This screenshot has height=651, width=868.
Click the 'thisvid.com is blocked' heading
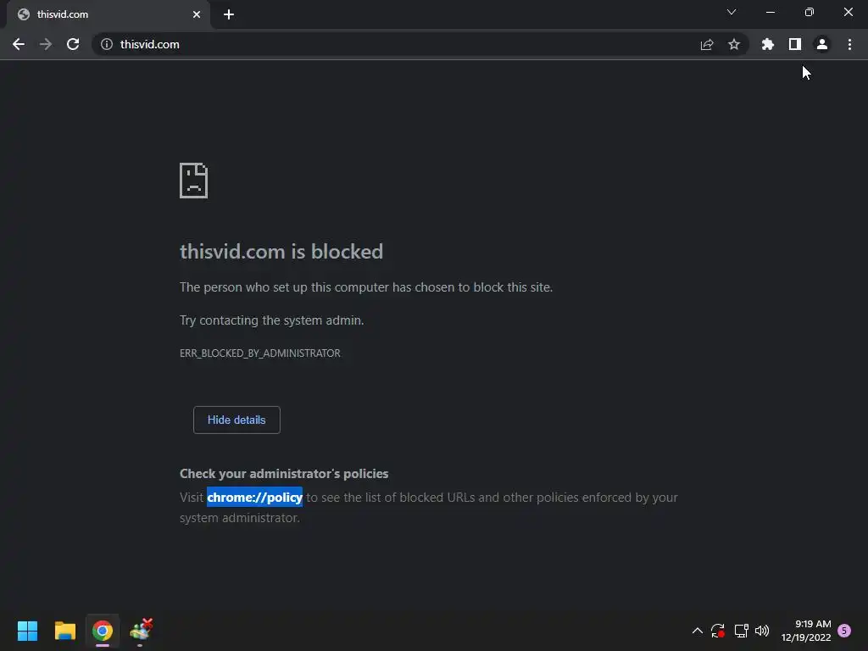click(x=281, y=252)
